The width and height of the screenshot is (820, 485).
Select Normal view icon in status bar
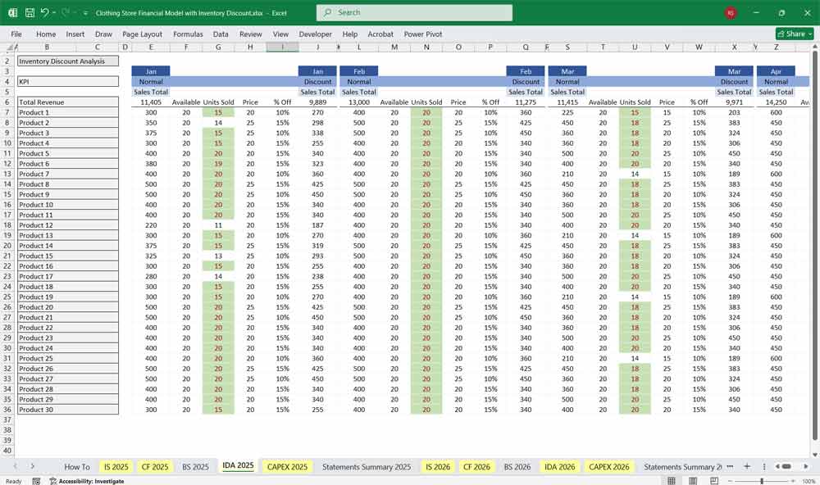672,481
